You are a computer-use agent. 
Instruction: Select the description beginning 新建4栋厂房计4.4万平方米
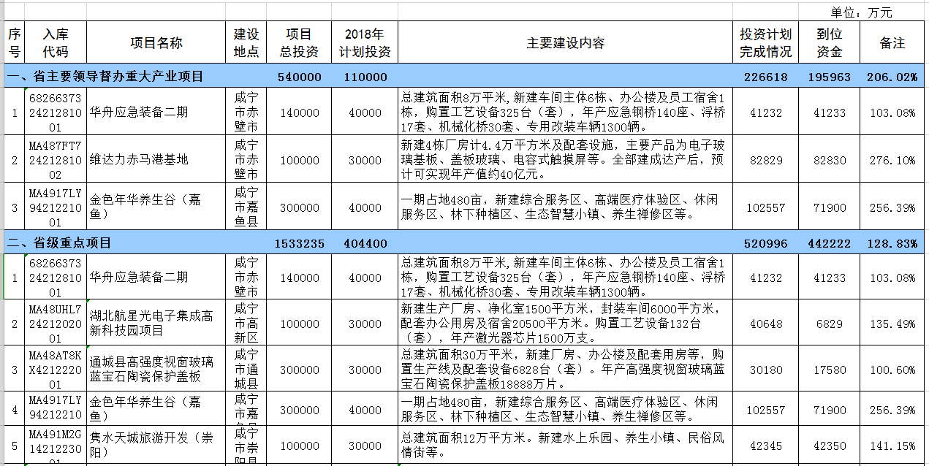[x=565, y=159]
